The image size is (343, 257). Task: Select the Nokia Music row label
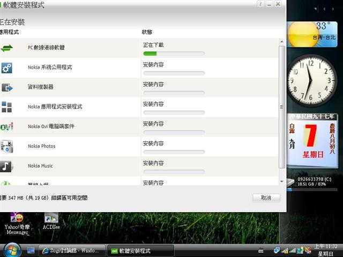click(x=40, y=166)
